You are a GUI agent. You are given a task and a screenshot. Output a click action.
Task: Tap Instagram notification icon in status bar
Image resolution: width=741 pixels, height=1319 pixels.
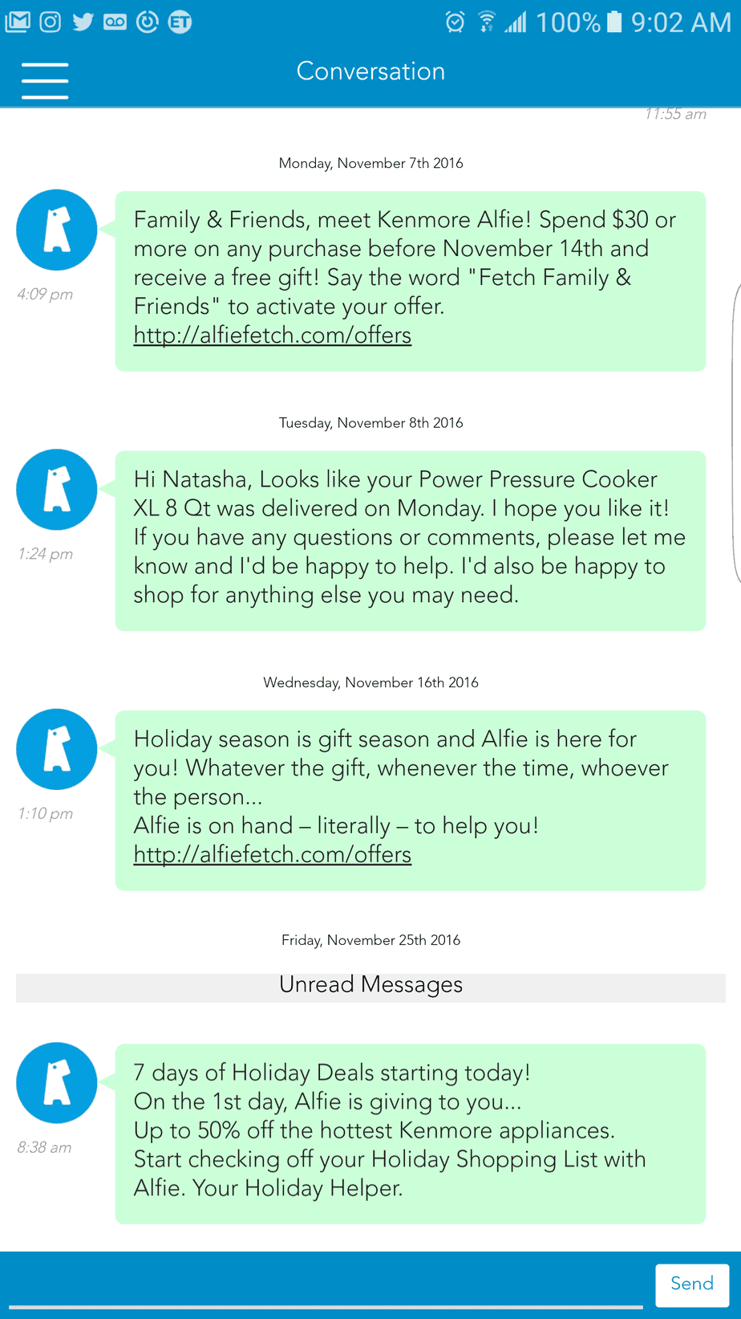[x=51, y=22]
